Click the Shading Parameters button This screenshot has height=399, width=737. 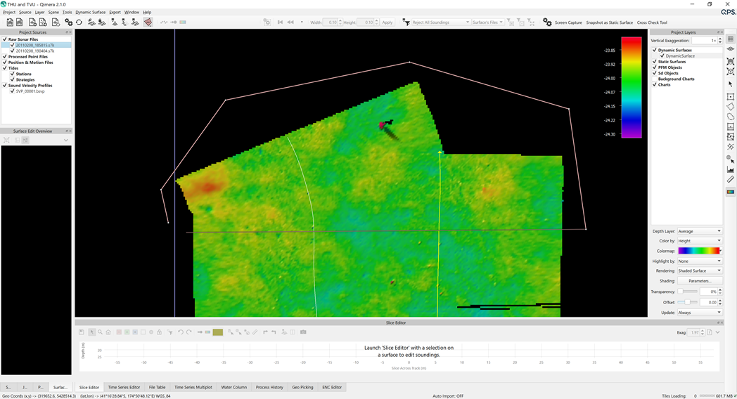click(x=699, y=281)
